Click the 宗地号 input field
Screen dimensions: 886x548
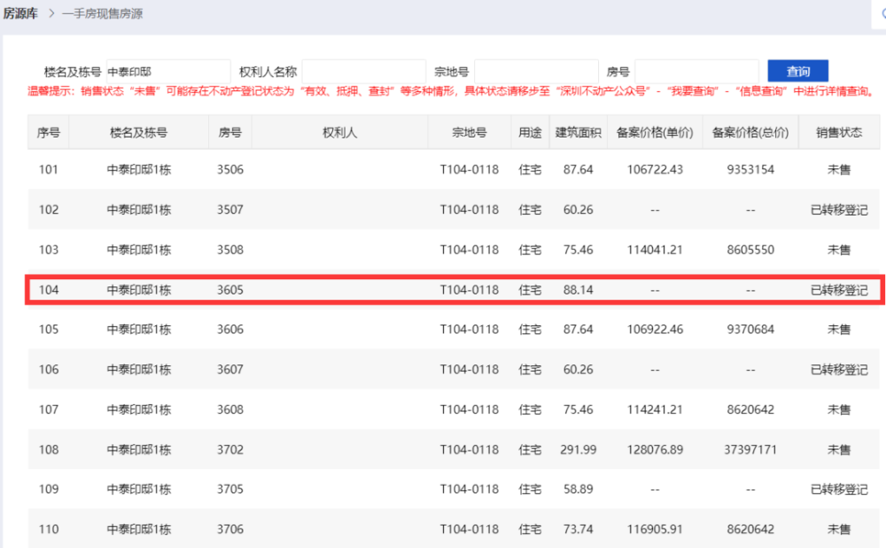pyautogui.click(x=536, y=72)
